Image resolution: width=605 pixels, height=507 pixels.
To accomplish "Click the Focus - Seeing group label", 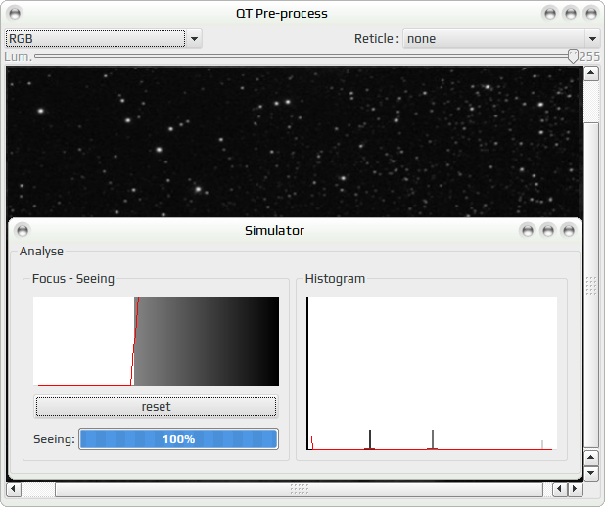I will [x=73, y=279].
